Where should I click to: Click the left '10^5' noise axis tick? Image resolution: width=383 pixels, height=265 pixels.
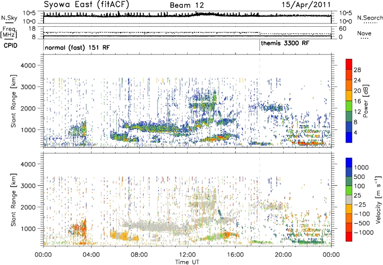[x=29, y=13]
